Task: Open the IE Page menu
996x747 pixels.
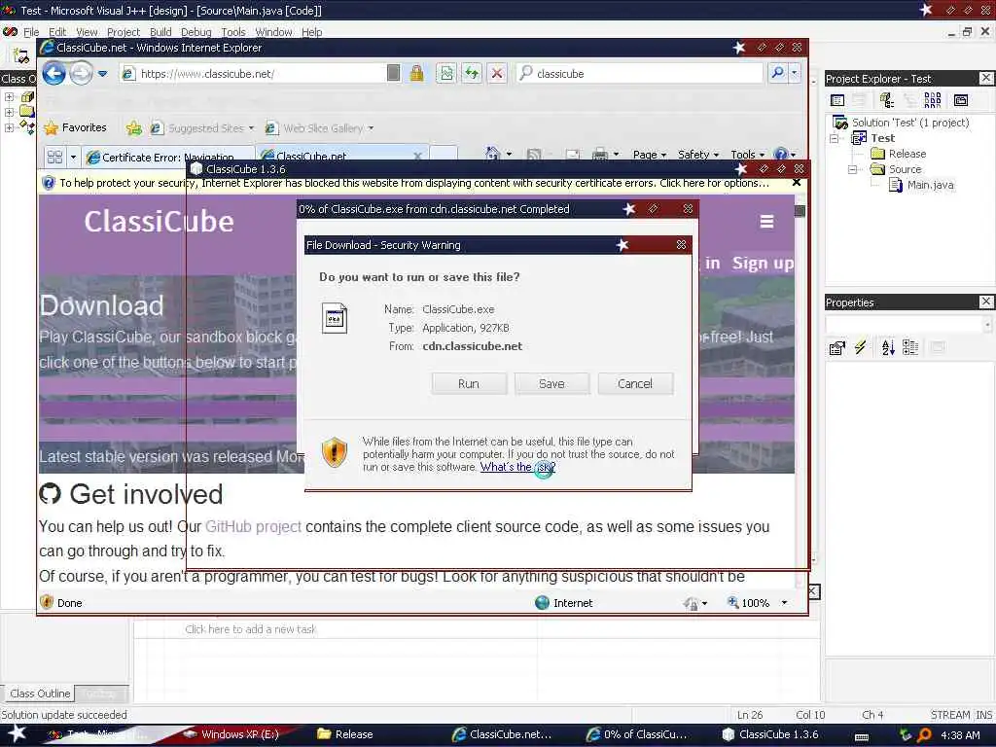Action: [649, 155]
